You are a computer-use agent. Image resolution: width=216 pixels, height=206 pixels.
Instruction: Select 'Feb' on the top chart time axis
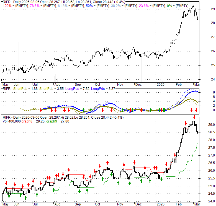(x=179, y=85)
